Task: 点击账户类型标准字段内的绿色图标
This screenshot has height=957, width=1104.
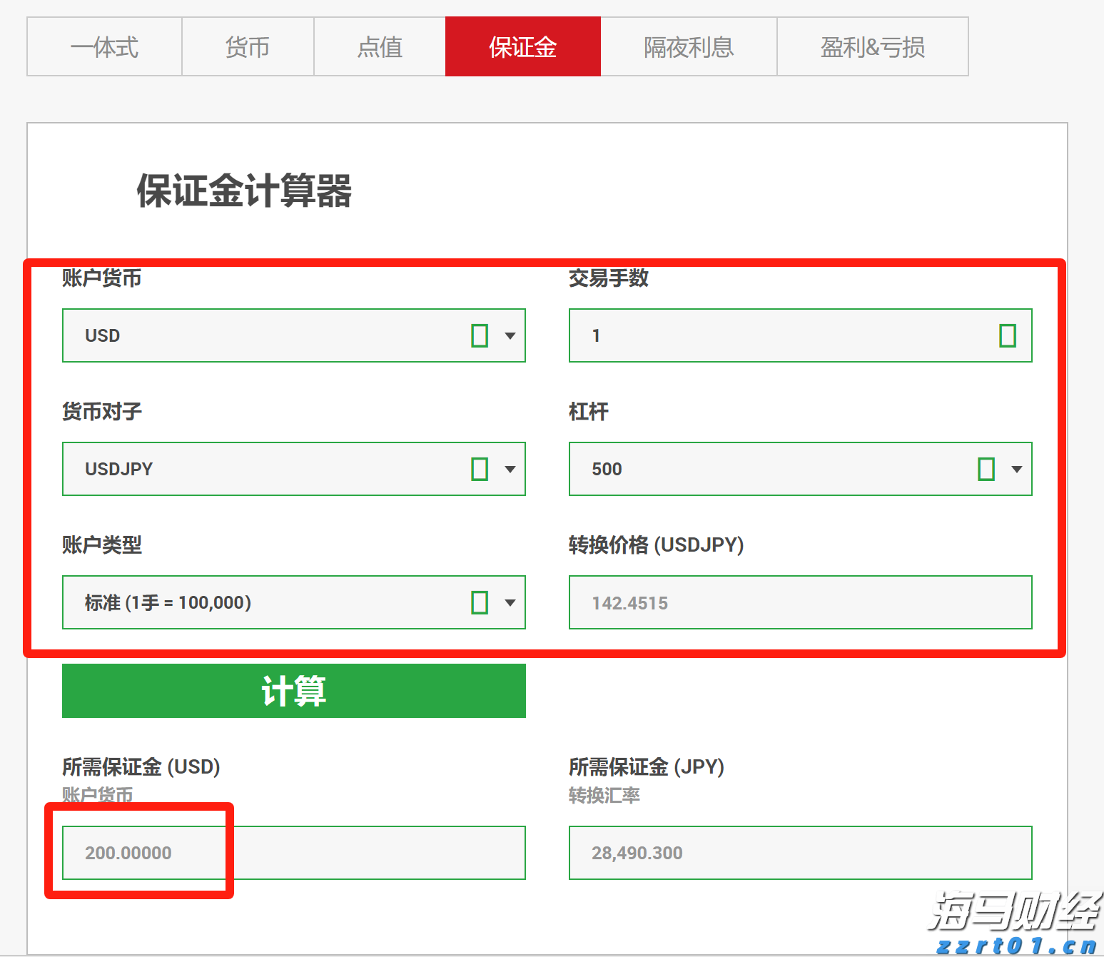Action: pyautogui.click(x=481, y=602)
